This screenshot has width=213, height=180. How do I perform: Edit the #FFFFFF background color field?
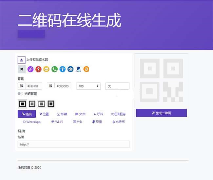click(33, 86)
